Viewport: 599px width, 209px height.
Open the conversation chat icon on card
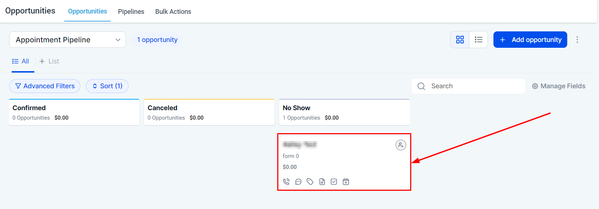click(x=298, y=182)
